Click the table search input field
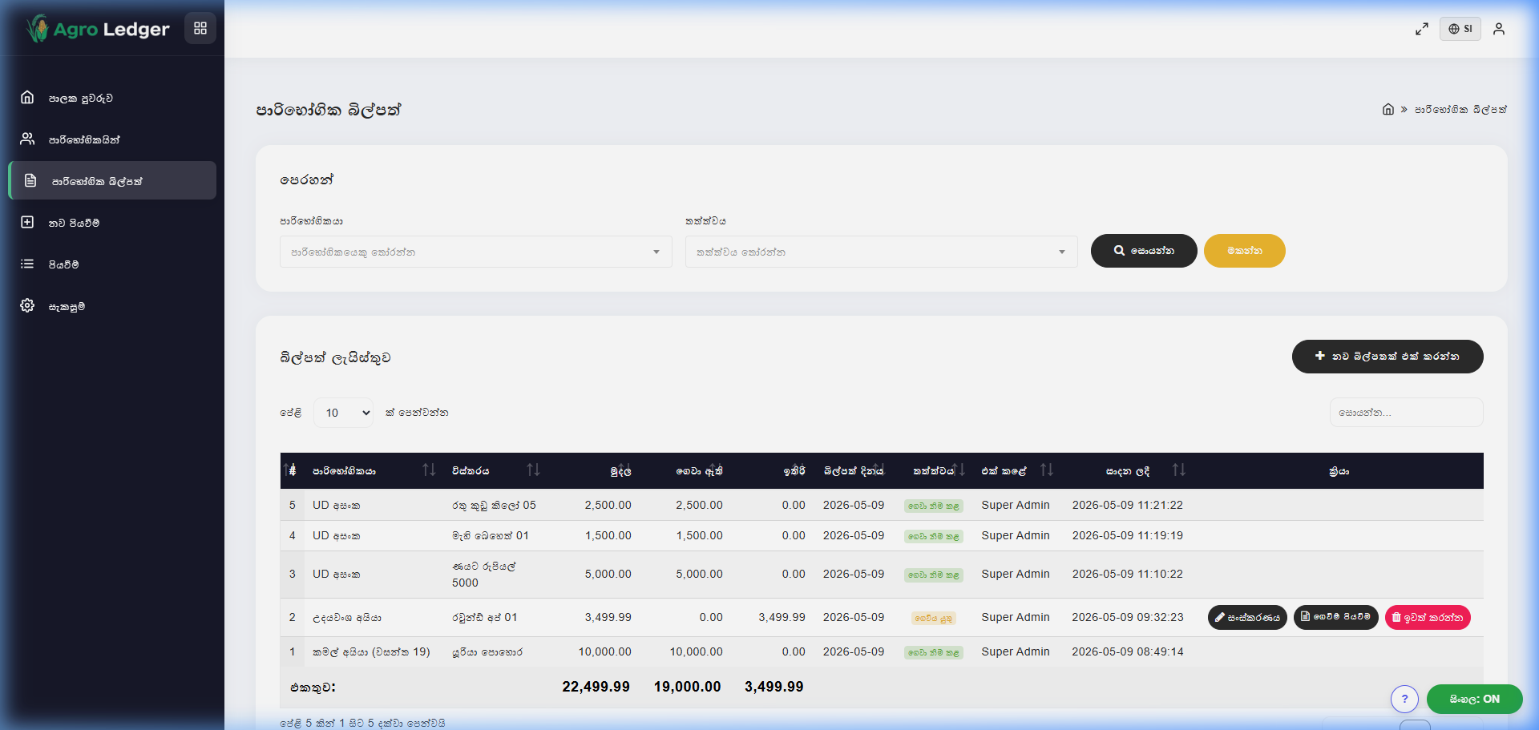The height and width of the screenshot is (730, 1539). coord(1406,413)
